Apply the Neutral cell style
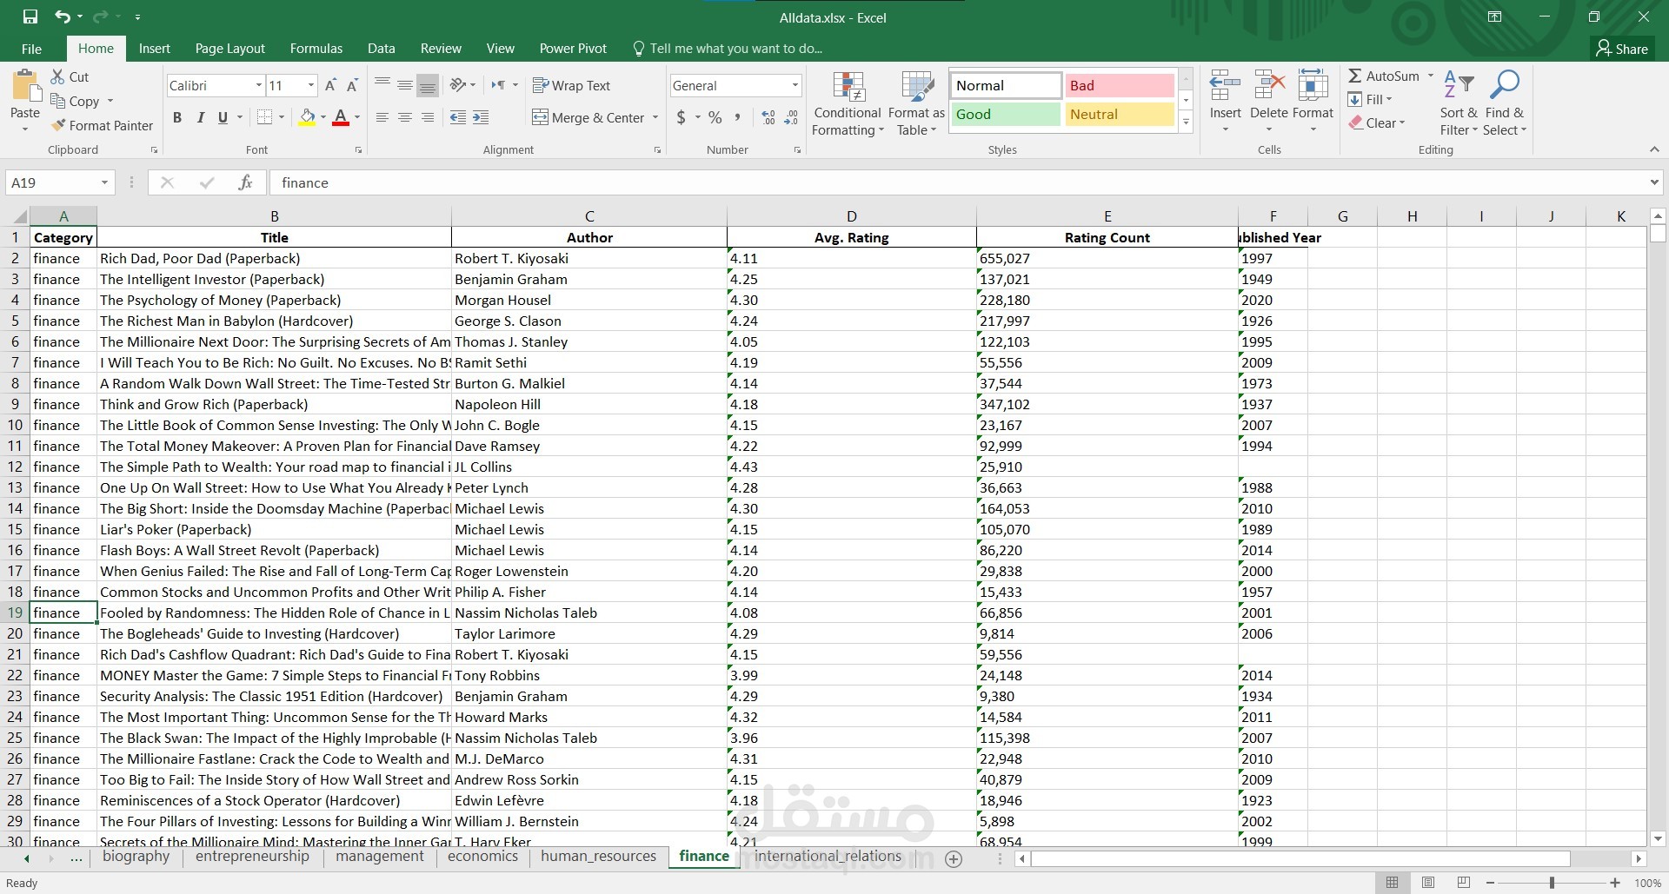The height and width of the screenshot is (894, 1669). pos(1120,114)
